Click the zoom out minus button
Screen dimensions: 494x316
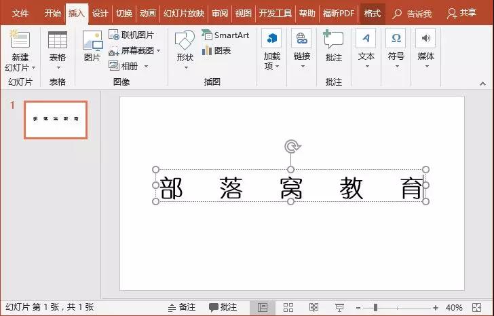358,307
